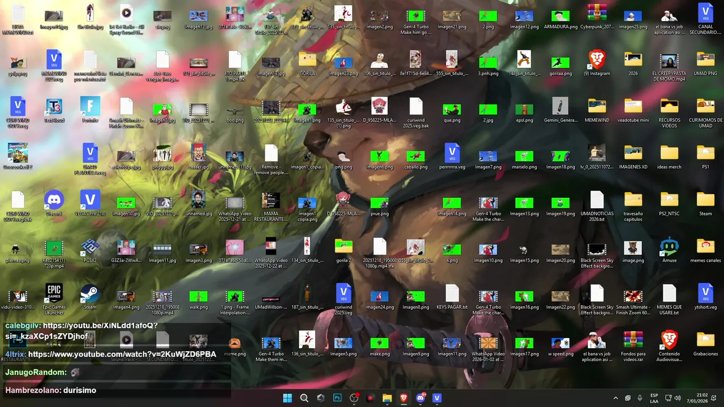Viewport: 724px width, 407px height.
Task: Switch to Photoshop from the taskbar
Action: pyautogui.click(x=337, y=398)
